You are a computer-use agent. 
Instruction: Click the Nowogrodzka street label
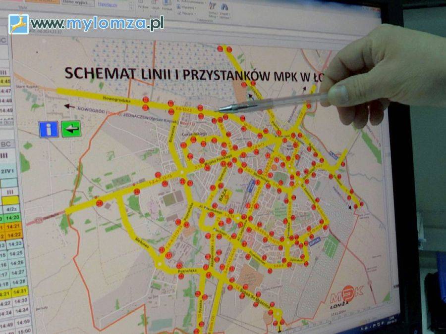click(117, 99)
